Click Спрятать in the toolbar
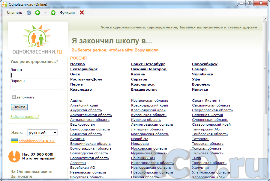 [14, 13]
